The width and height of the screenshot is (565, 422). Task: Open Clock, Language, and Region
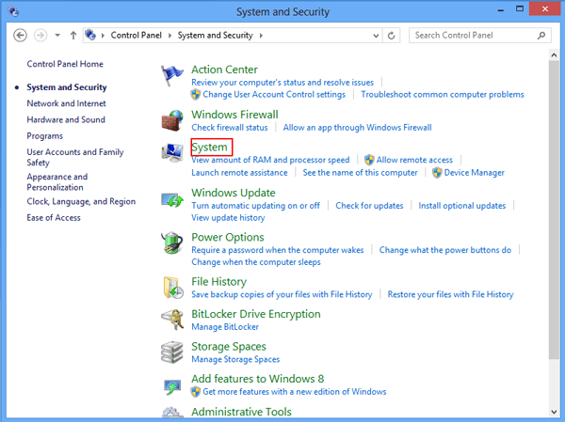point(81,201)
